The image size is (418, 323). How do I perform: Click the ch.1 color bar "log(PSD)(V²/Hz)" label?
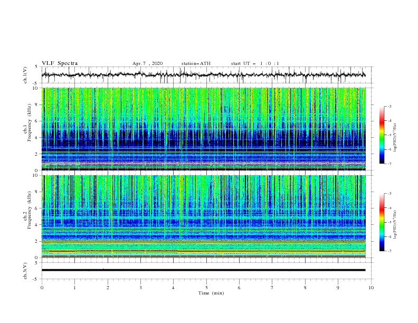[x=395, y=138]
